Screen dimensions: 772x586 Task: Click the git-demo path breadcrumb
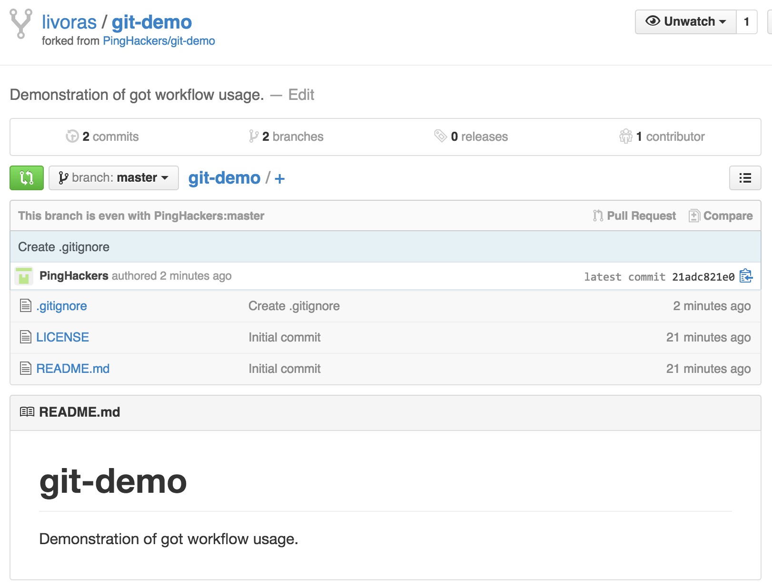tap(224, 178)
